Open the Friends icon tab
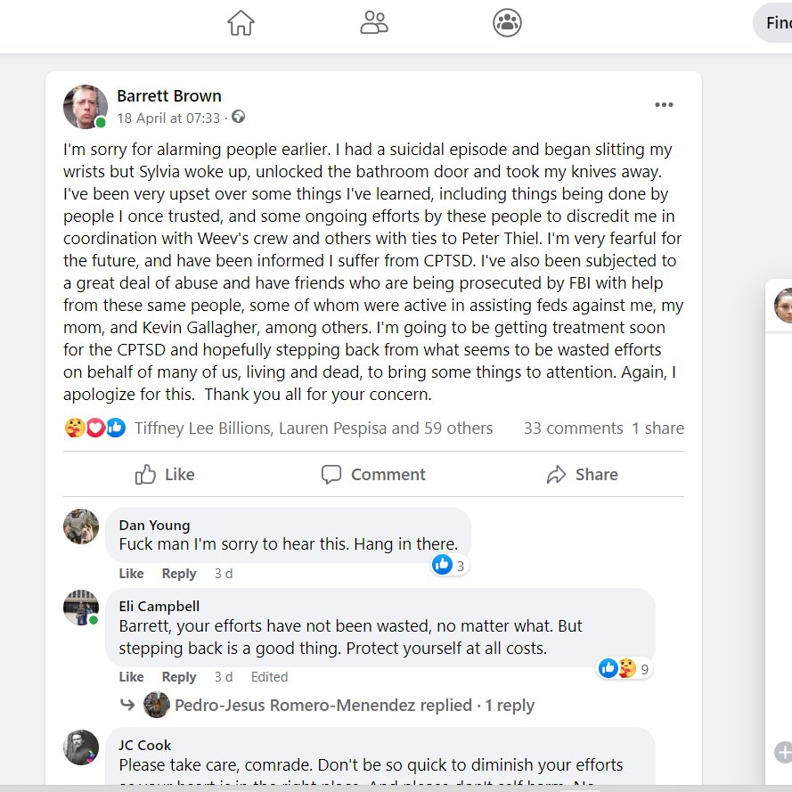 point(374,23)
